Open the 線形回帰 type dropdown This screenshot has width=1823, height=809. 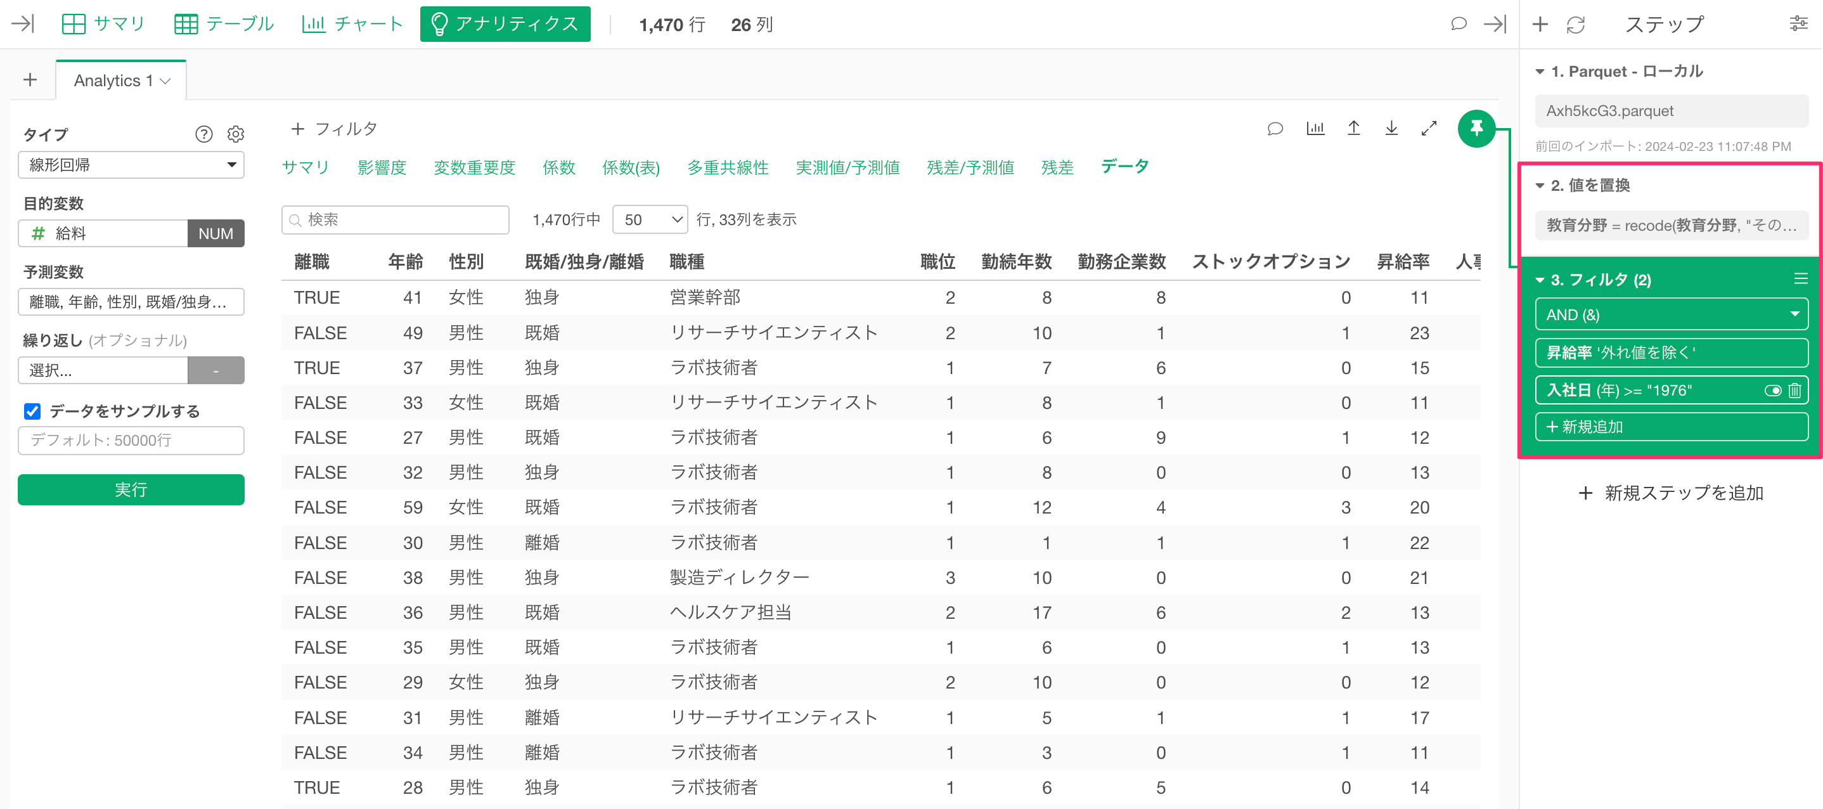[x=131, y=165]
